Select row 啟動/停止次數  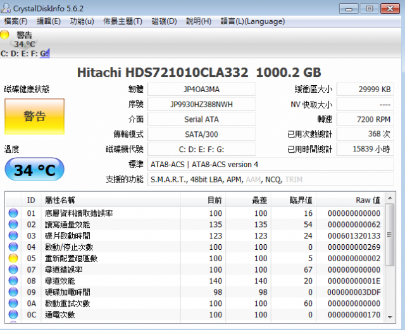tap(195, 247)
